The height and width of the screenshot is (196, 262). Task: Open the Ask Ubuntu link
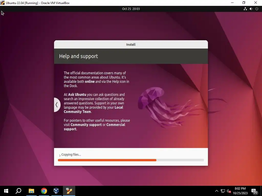click(x=77, y=94)
